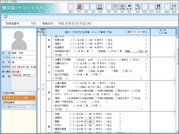The width and height of the screenshot is (179, 134).
Task: Click scroll-down arrow in 移動 気づき notes box
Action: [175, 55]
